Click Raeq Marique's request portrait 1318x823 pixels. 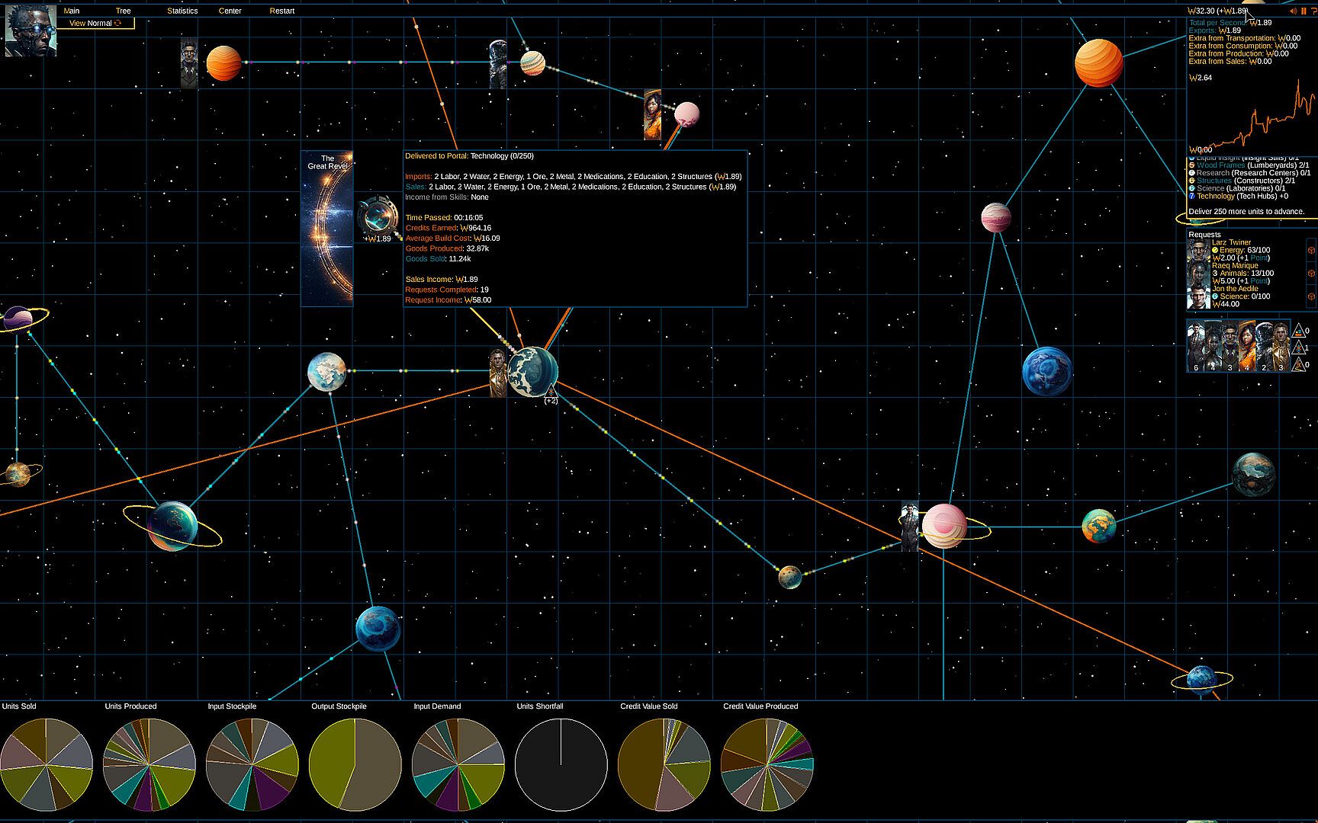[1199, 274]
